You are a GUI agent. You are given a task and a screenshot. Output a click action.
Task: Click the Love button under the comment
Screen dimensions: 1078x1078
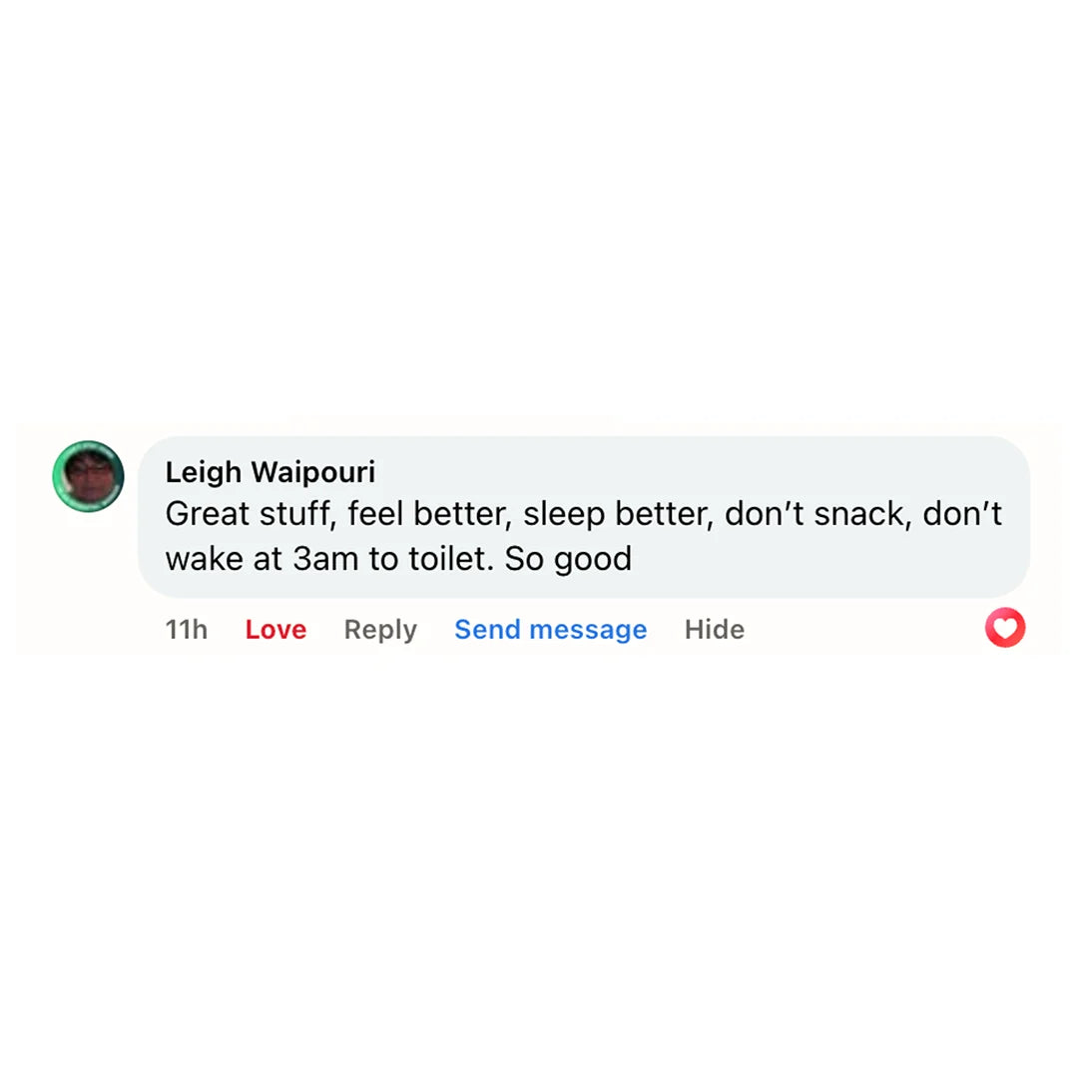click(275, 630)
